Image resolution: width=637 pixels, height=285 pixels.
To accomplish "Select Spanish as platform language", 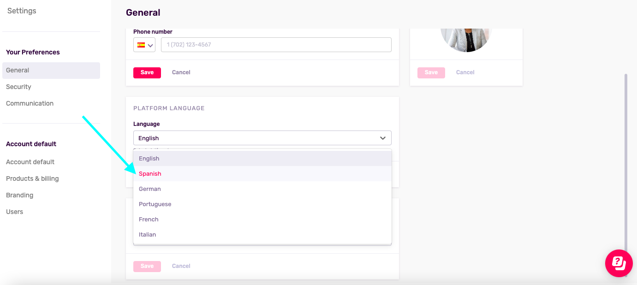I will (150, 173).
